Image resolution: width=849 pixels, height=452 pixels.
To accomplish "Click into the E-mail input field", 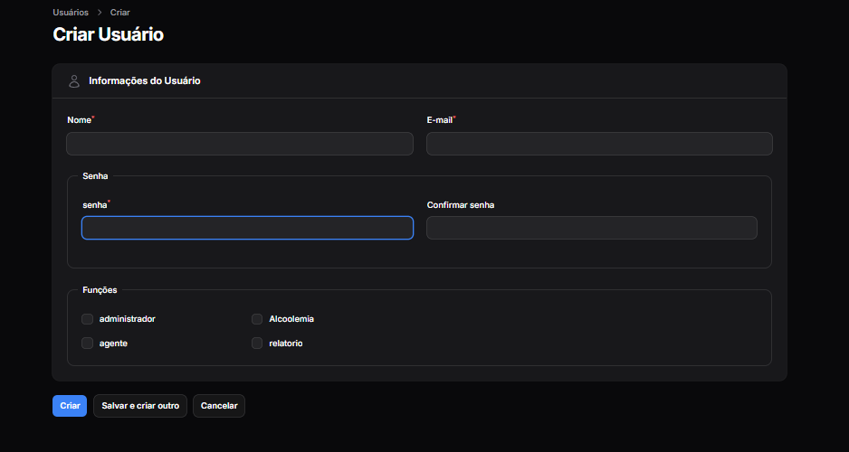I will (599, 144).
